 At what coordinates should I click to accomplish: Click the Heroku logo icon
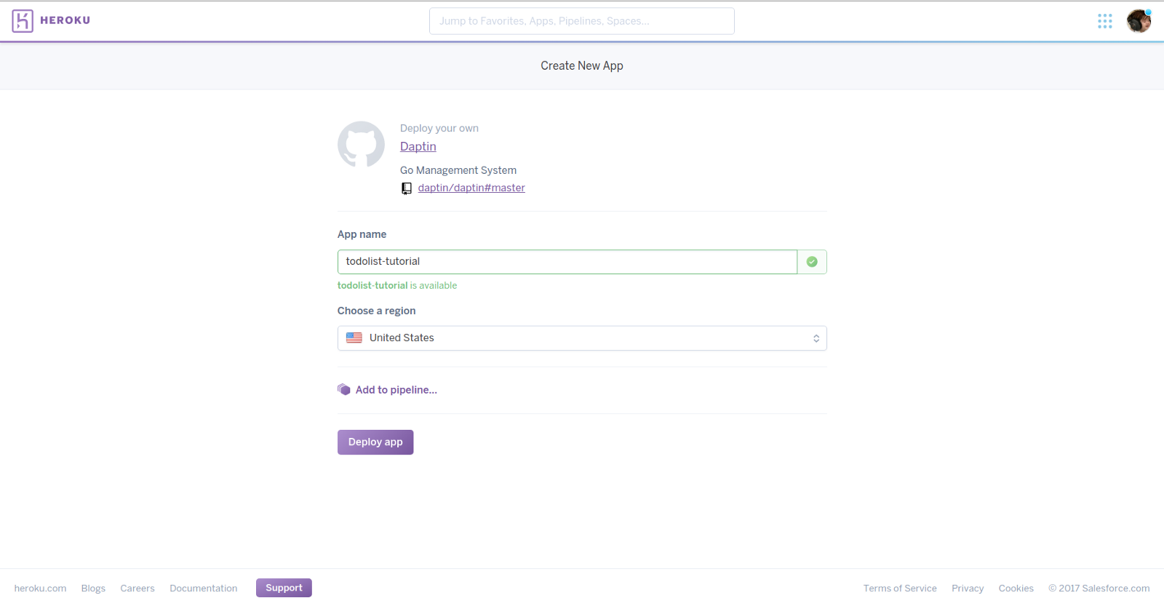pyautogui.click(x=23, y=21)
